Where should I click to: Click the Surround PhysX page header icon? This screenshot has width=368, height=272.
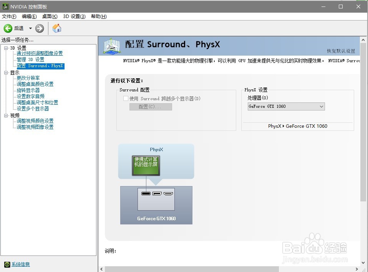(112, 46)
